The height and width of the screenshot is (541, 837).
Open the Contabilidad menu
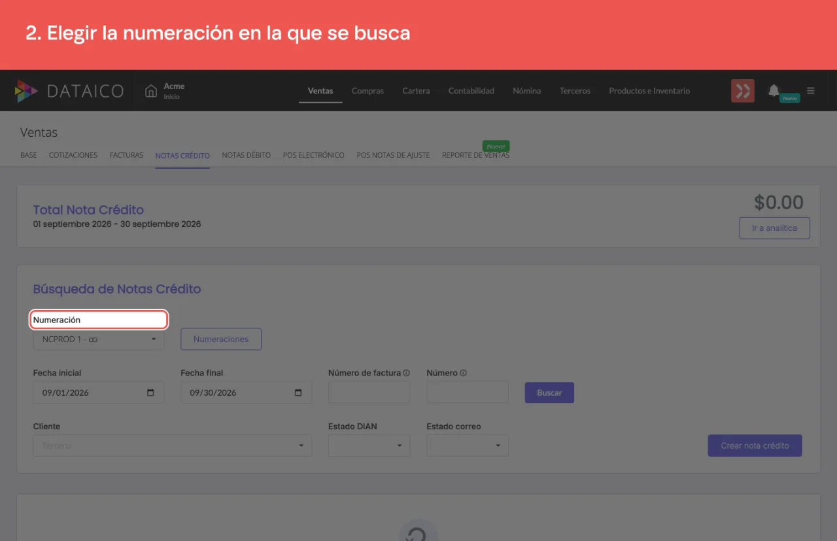(471, 91)
